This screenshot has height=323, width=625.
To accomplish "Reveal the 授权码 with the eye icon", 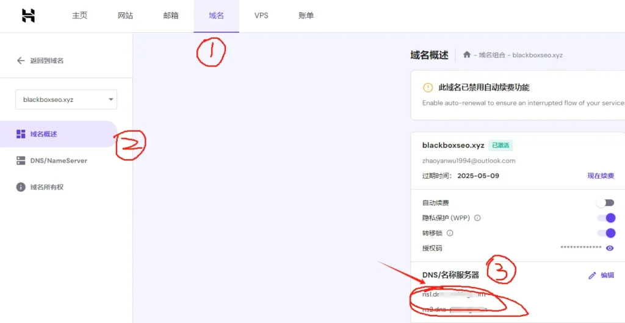I will coord(610,248).
